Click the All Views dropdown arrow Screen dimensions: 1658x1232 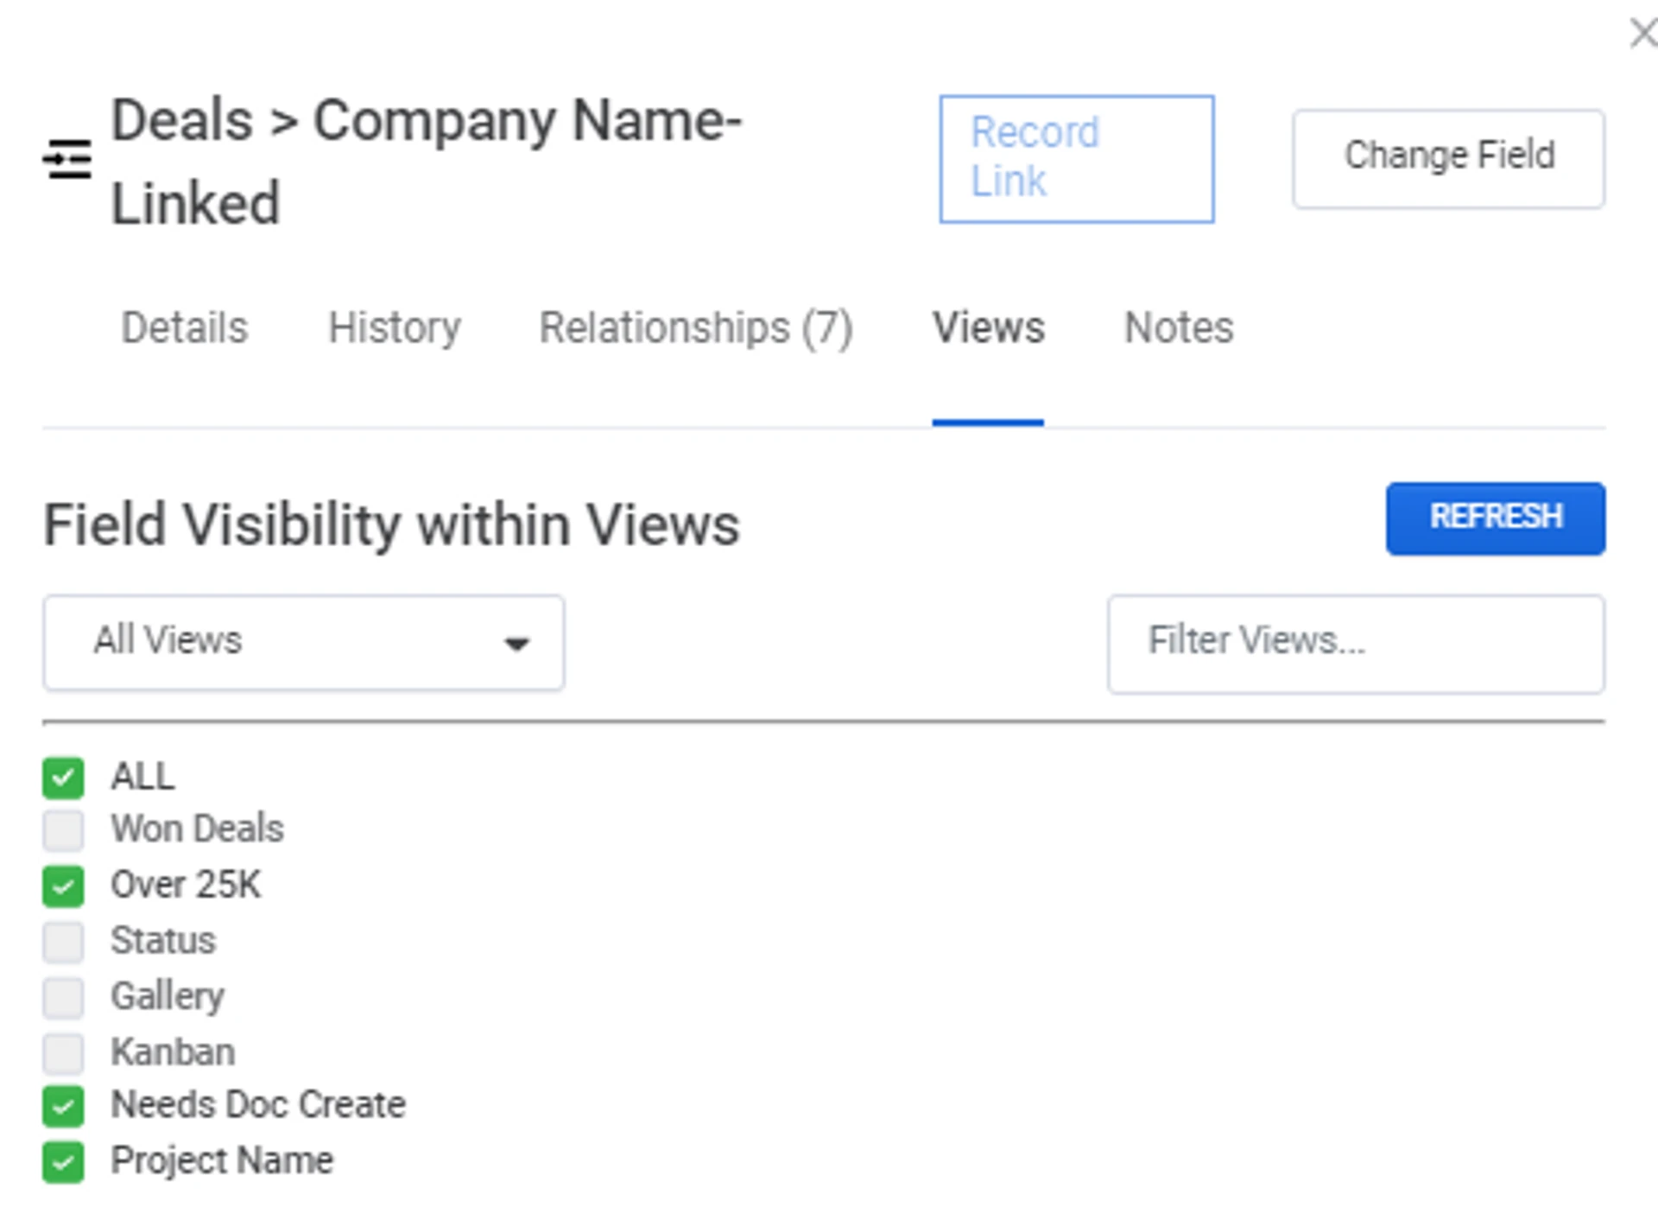pyautogui.click(x=516, y=644)
